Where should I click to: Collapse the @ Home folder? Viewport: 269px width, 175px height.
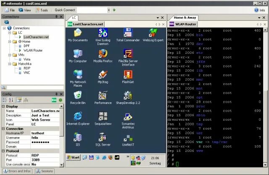coord(10,41)
